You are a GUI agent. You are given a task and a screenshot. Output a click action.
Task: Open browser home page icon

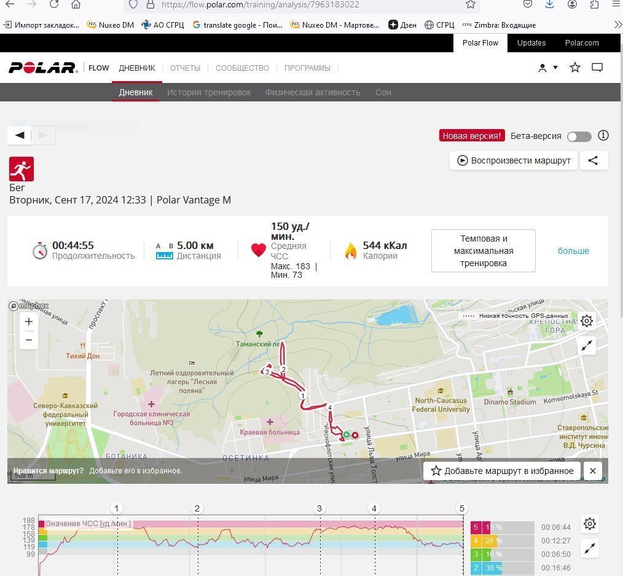(x=76, y=4)
